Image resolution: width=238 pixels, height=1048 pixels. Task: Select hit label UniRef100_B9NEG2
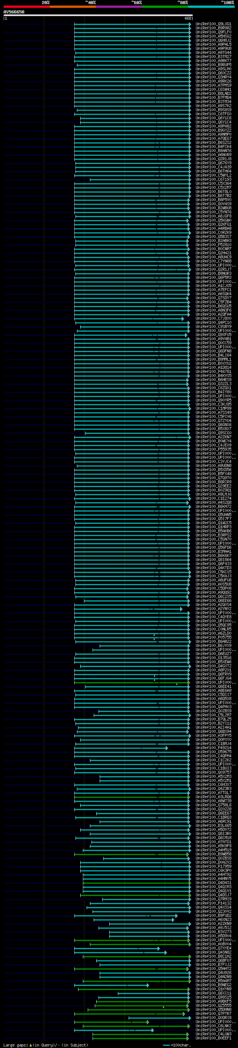point(213,985)
